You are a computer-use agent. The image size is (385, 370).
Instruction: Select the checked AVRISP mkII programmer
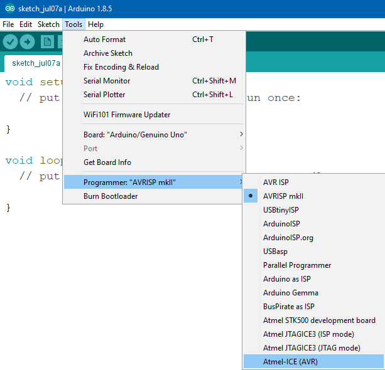(314, 196)
